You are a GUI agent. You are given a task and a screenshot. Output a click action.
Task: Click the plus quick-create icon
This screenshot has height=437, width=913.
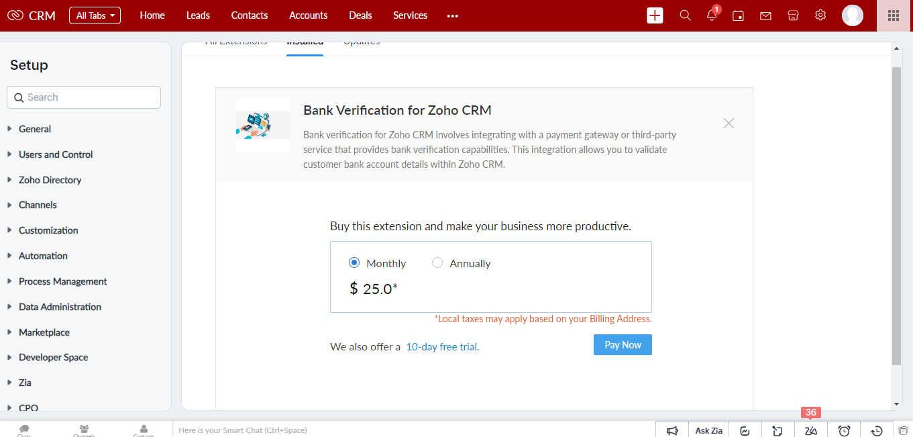point(655,15)
